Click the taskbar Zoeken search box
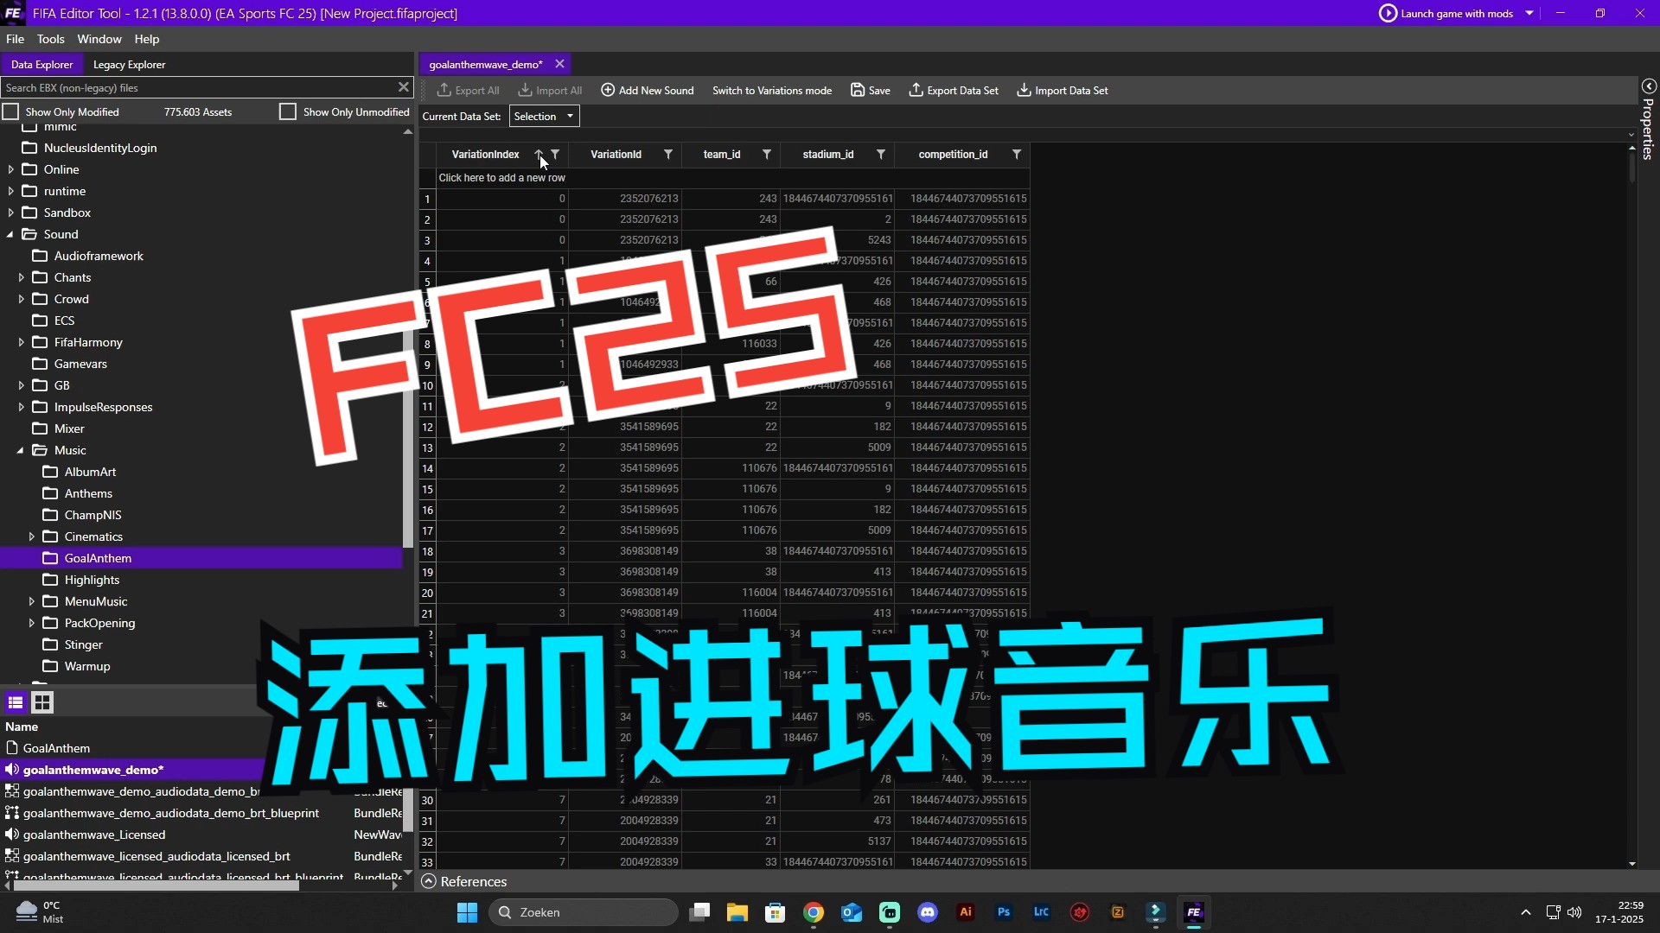 click(x=584, y=912)
